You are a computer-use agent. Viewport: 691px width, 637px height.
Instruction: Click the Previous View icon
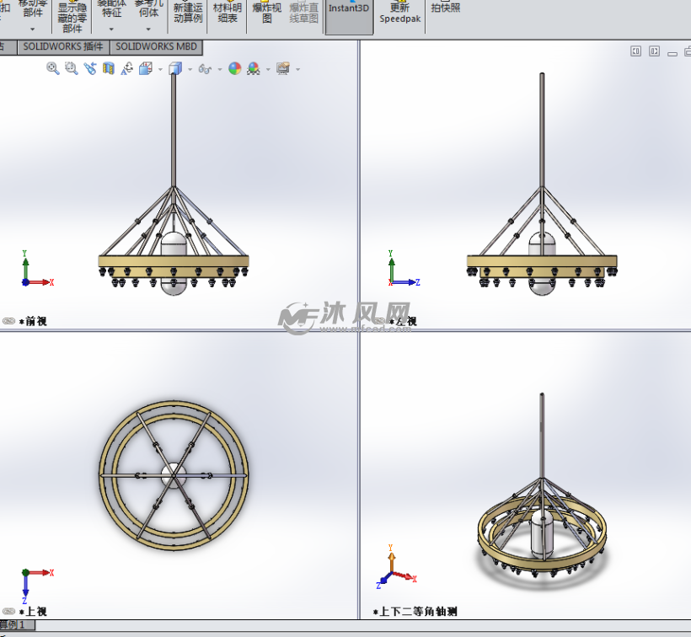pos(90,68)
